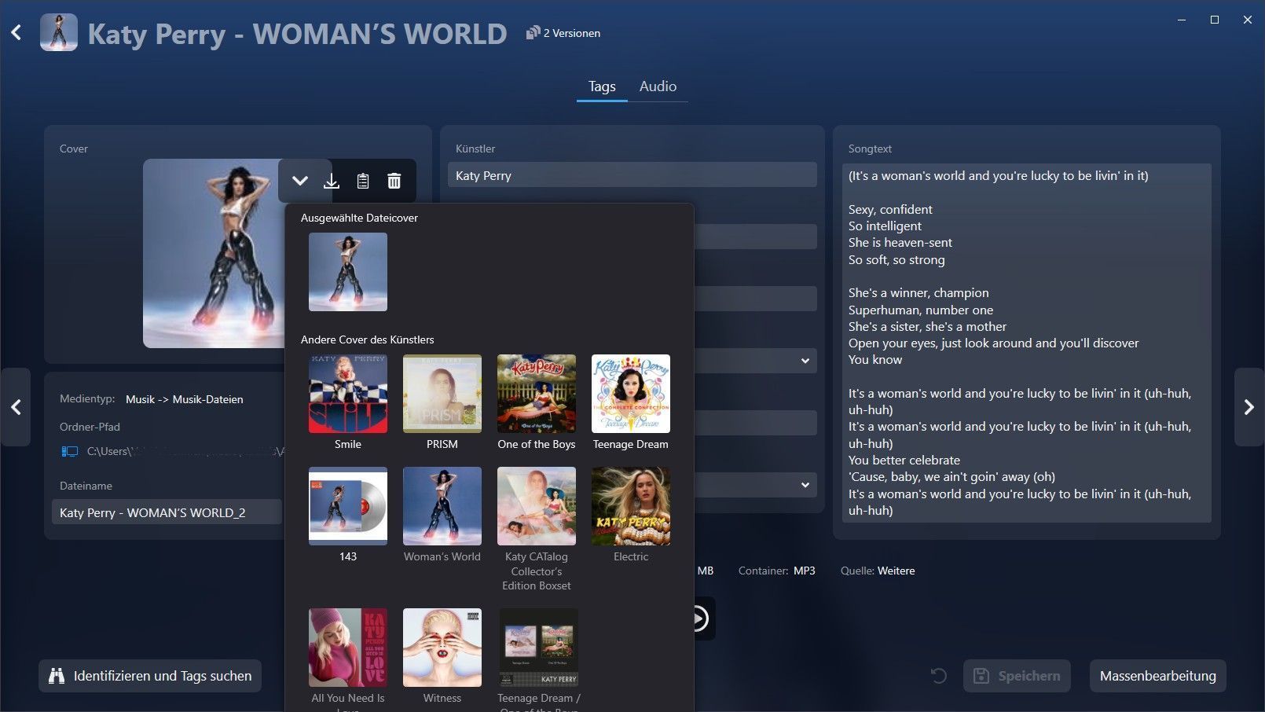Pick the Witness album cover
The width and height of the screenshot is (1265, 712).
tap(442, 648)
